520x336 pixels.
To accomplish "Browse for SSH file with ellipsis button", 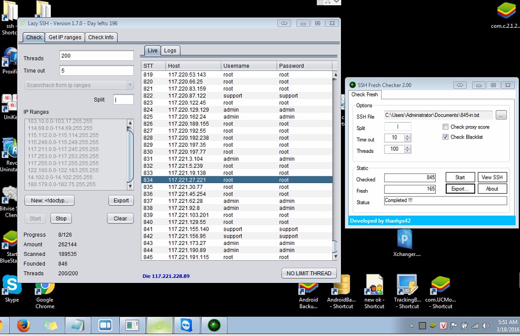I will pos(501,115).
